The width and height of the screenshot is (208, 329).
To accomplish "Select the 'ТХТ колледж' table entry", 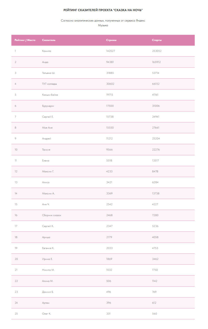I will [x=49, y=84].
